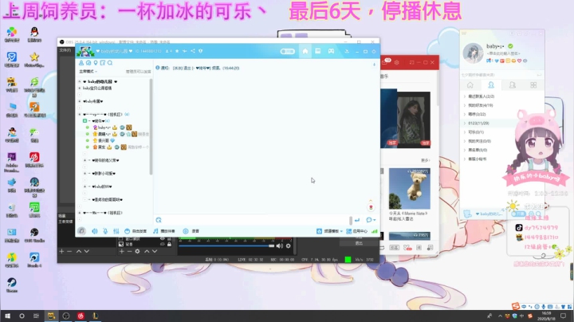
Task: Expand the vip 接机区 channel group
Action: 80,115
